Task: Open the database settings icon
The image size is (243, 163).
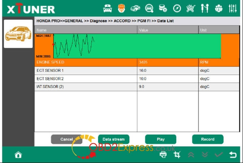Action: point(163,8)
